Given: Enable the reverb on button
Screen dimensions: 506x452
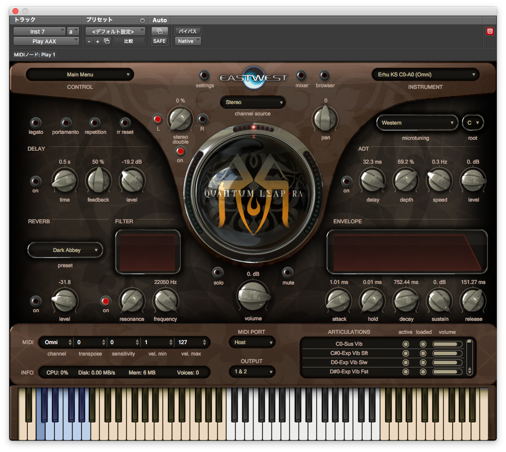Looking at the screenshot, I should coord(36,301).
